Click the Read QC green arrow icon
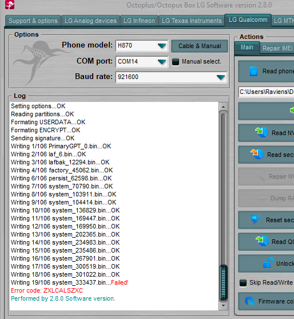294x319 pixels. click(x=262, y=241)
